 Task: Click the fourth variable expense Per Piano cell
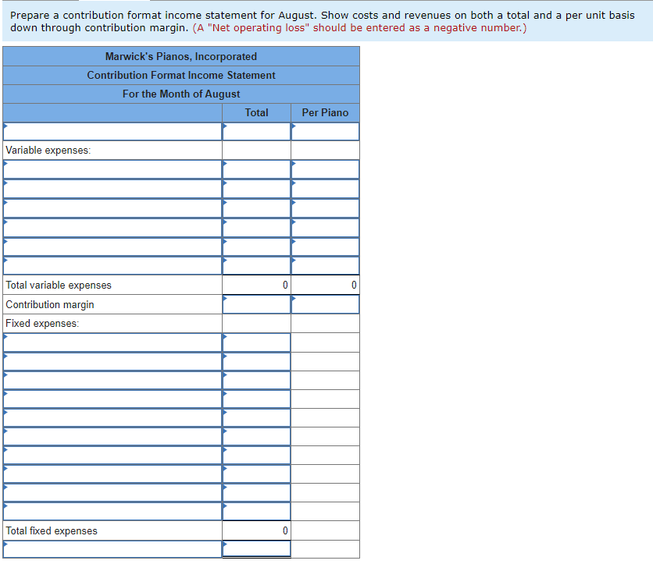coord(325,228)
